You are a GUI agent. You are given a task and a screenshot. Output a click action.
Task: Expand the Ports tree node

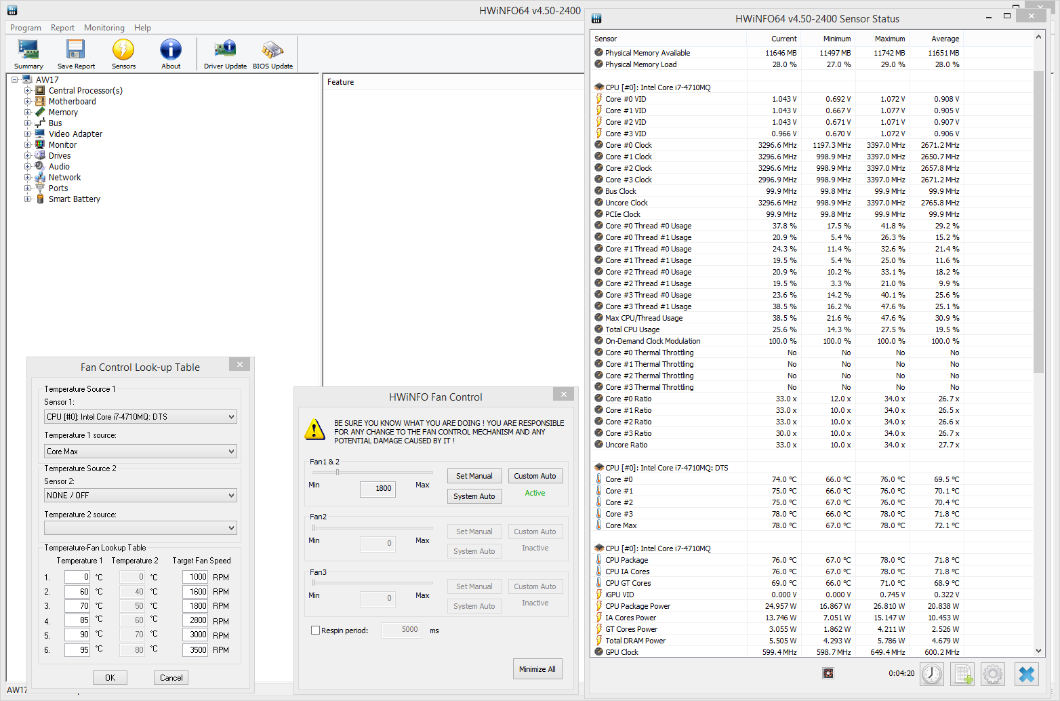(27, 188)
